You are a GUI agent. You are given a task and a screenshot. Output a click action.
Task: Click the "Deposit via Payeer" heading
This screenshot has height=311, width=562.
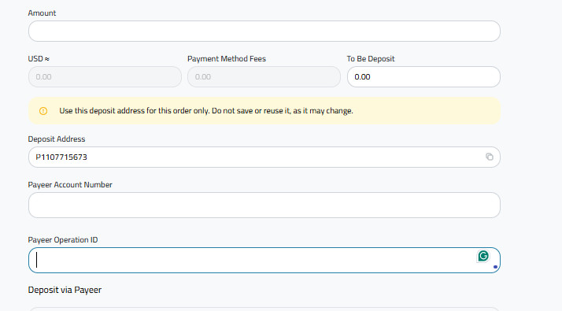point(65,290)
